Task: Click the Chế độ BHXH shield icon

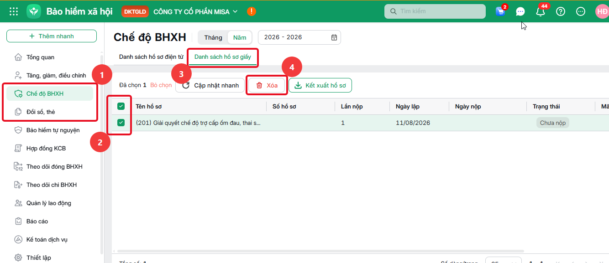Action: pos(18,93)
